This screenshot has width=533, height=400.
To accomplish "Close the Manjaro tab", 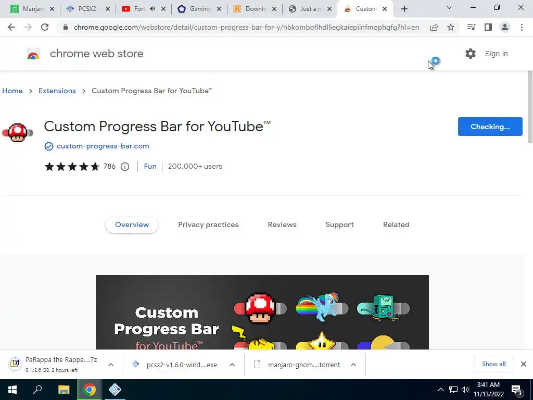I will click(52, 9).
